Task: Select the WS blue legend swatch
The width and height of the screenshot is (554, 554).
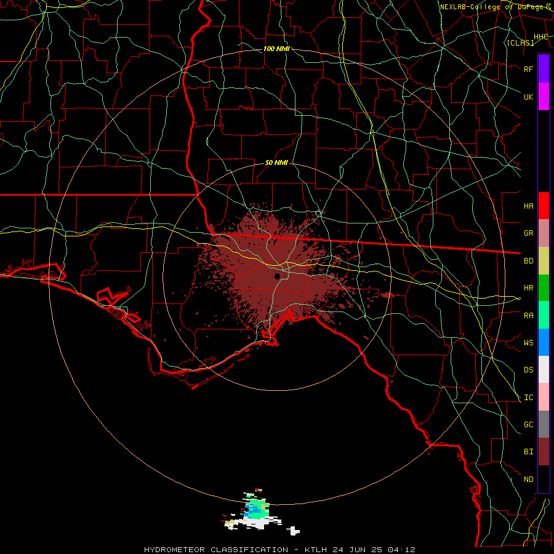Action: coord(544,342)
